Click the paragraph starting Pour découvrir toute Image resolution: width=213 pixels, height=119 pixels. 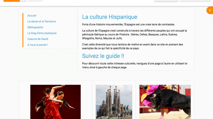pyautogui.click(x=135, y=65)
